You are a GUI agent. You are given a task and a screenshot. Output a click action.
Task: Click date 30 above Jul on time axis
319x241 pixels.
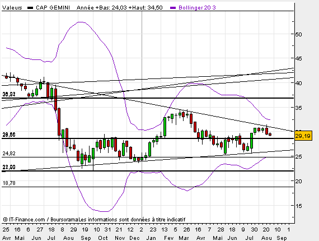(254, 230)
